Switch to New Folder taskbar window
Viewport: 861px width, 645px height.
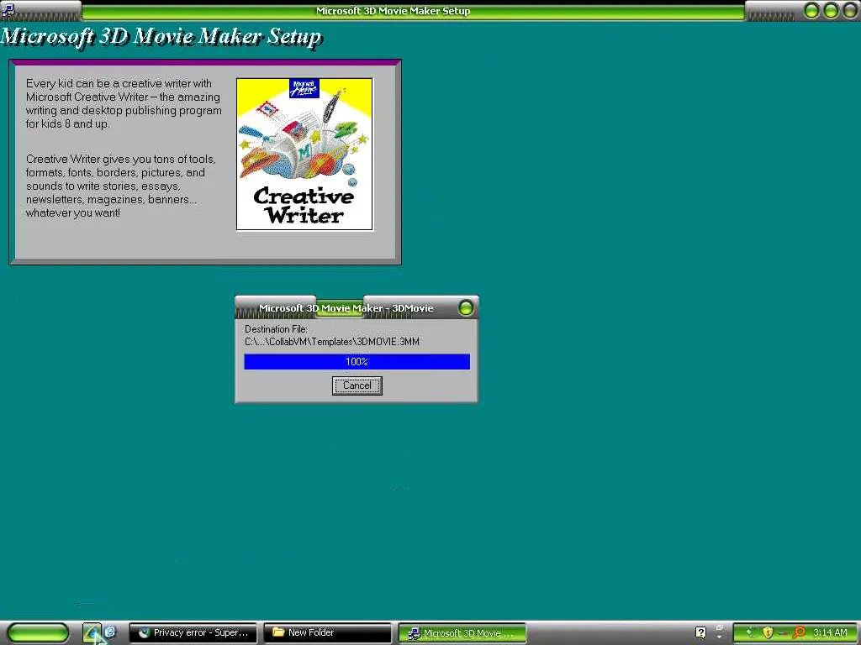pyautogui.click(x=327, y=633)
